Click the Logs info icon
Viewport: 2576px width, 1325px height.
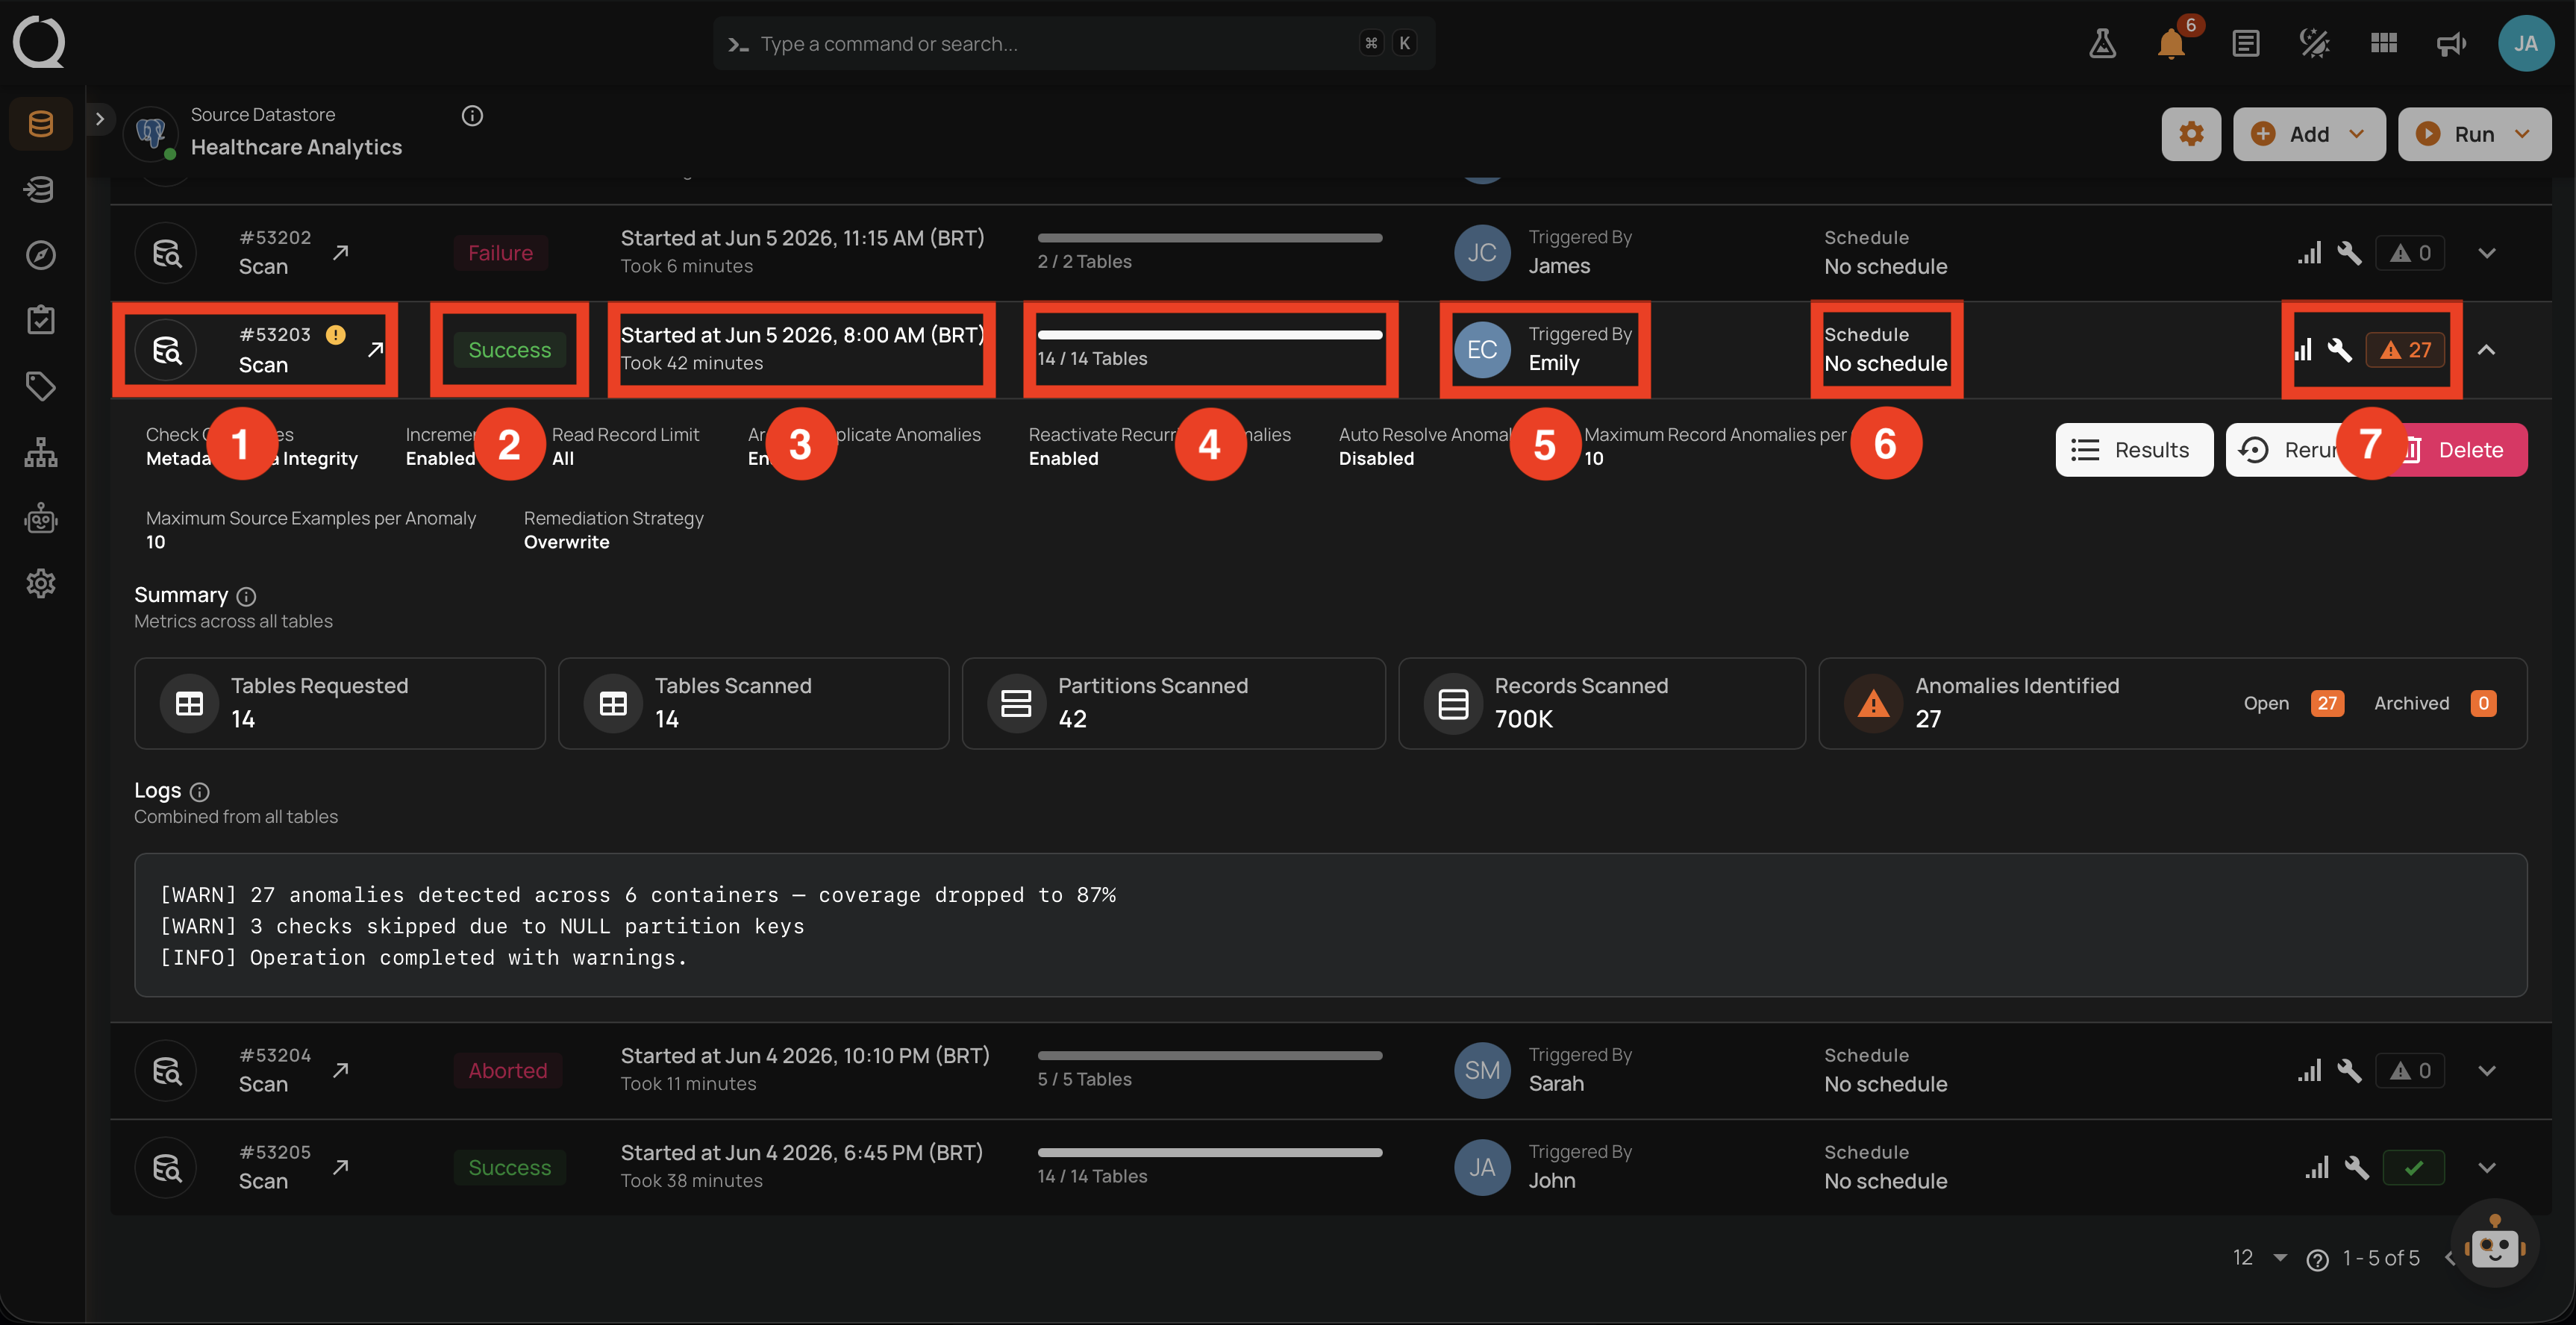click(x=200, y=792)
